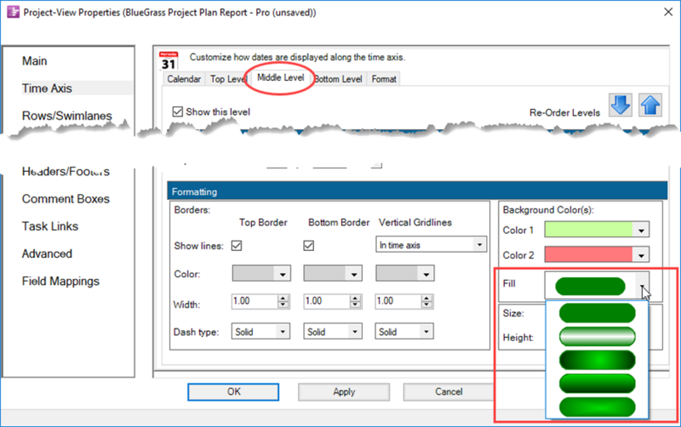Open the Format tab

(384, 79)
